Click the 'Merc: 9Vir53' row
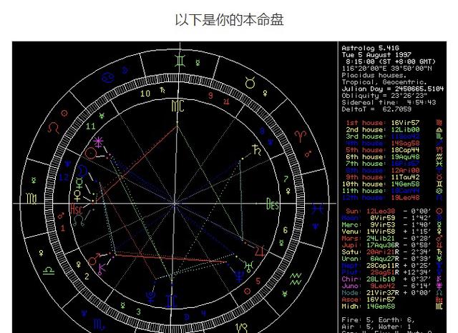The width and height of the screenshot is (458, 333). pyautogui.click(x=392, y=225)
